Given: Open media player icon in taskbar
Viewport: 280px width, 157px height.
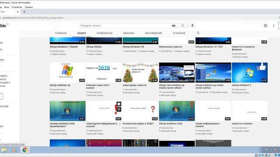Looking at the screenshot, I should click(14, 150).
